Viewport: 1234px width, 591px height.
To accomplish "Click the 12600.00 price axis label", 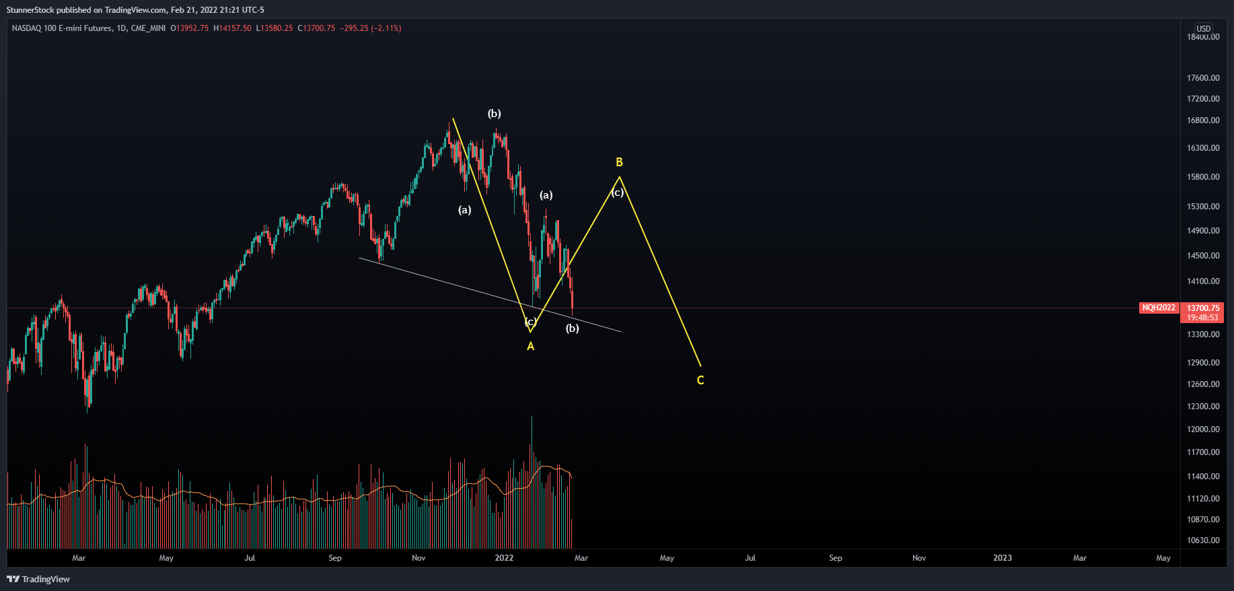I will [1203, 384].
